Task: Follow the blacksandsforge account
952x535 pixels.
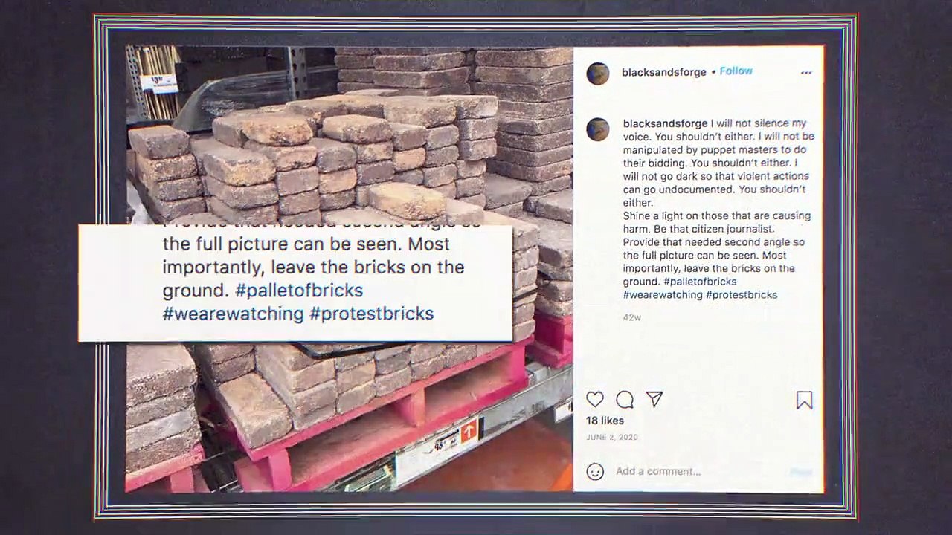Action: (x=736, y=71)
